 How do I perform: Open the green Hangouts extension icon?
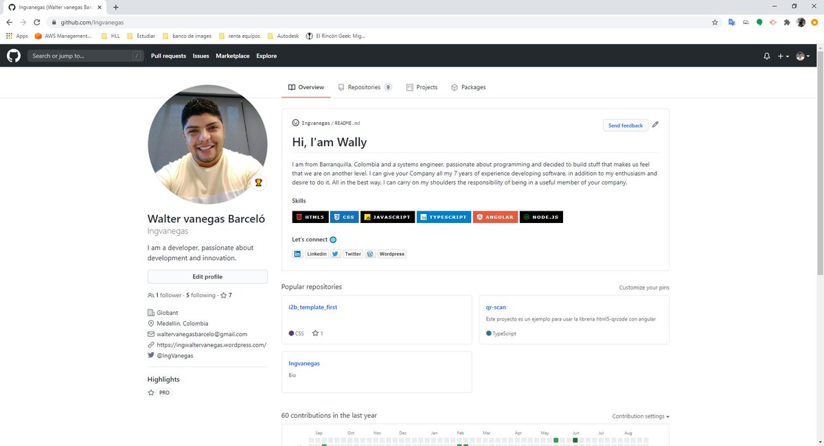pyautogui.click(x=759, y=22)
